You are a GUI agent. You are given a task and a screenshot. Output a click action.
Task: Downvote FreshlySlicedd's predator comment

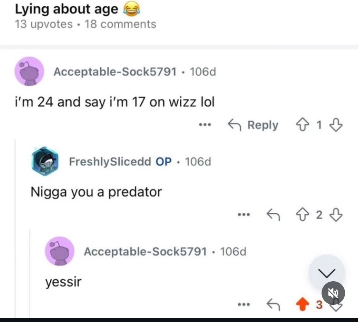[336, 215]
